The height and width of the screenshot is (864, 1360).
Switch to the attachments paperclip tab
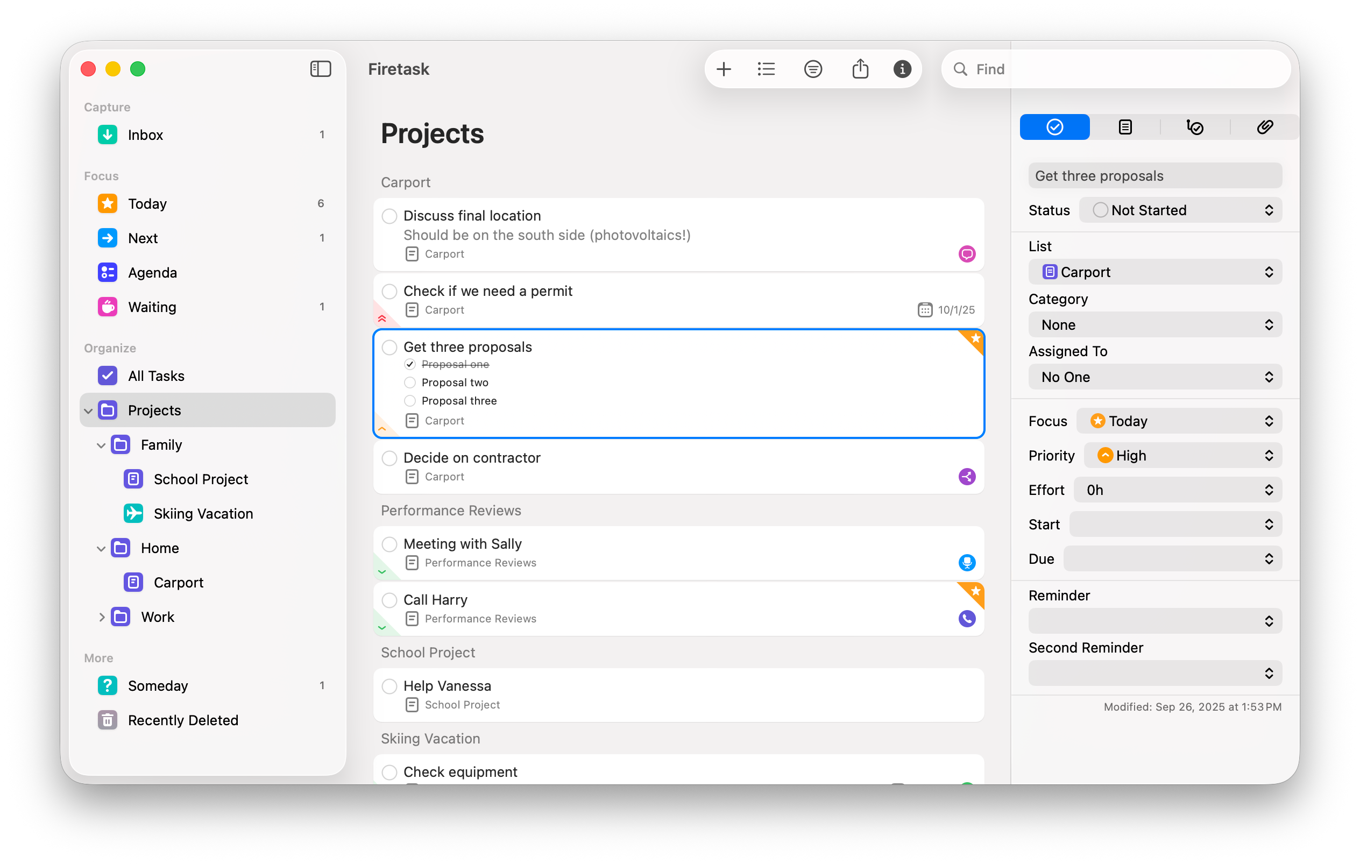coord(1265,127)
